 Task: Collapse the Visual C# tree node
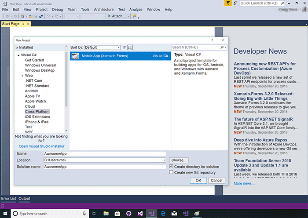pyautogui.click(x=18, y=55)
